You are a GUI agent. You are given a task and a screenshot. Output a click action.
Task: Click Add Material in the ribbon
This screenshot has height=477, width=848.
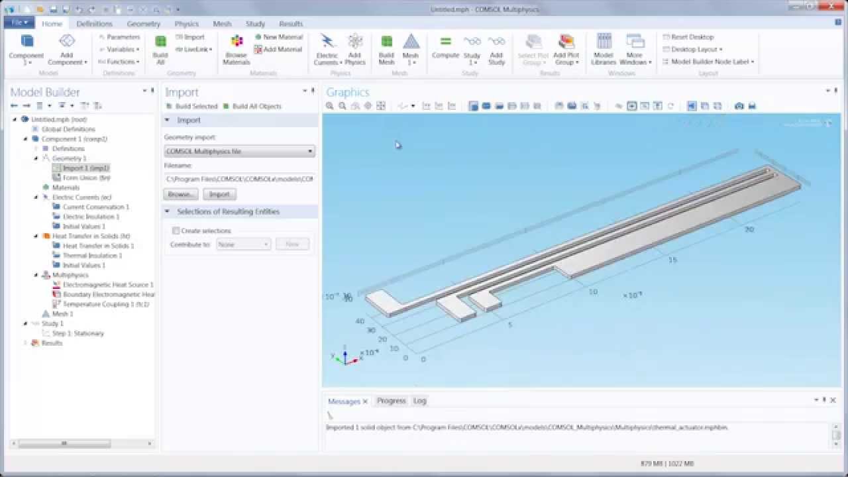[278, 49]
